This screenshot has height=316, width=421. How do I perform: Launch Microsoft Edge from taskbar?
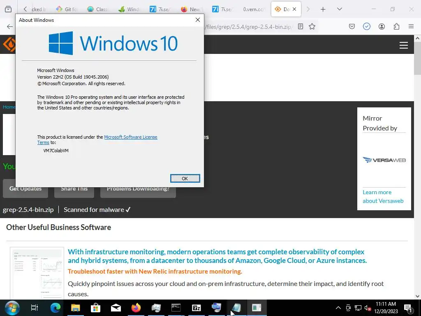pyautogui.click(x=56, y=308)
